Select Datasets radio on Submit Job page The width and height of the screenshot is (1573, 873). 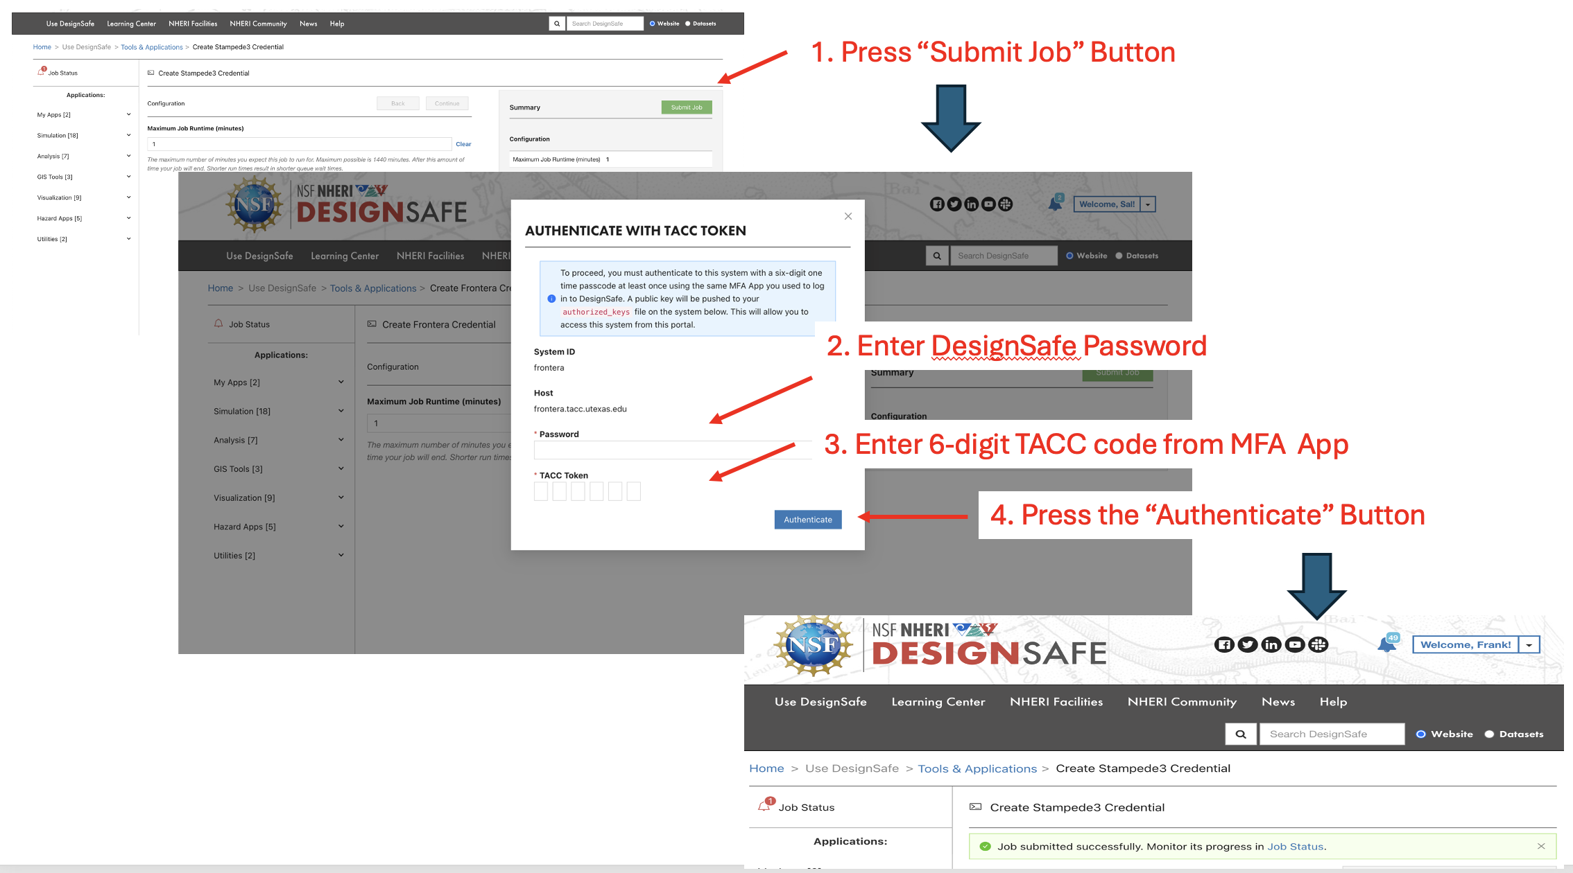[x=687, y=24]
